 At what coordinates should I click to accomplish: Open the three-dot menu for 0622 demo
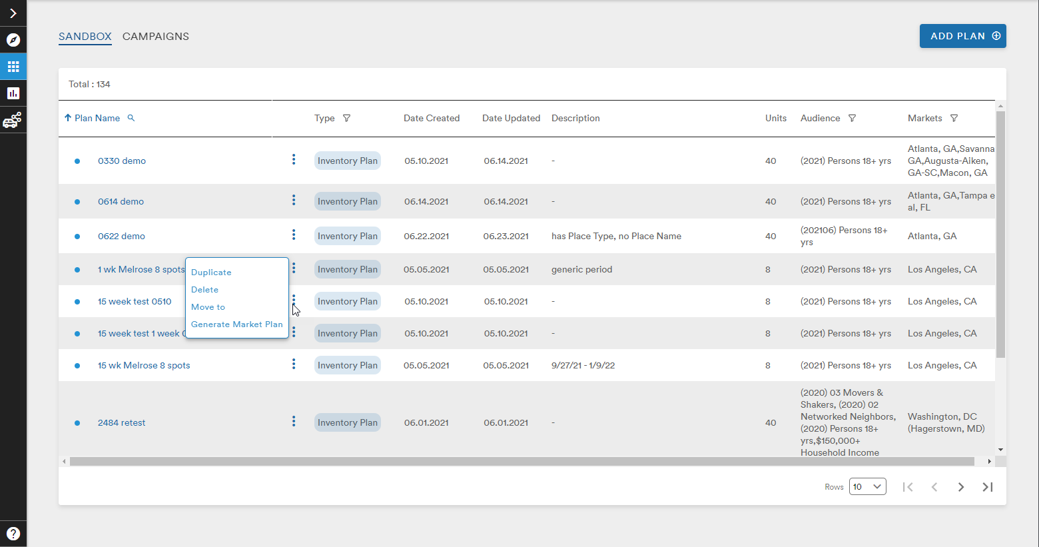coord(294,235)
